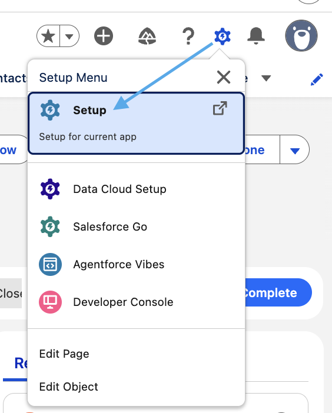Click the Salesforce Go gear icon
The width and height of the screenshot is (332, 413).
point(50,227)
